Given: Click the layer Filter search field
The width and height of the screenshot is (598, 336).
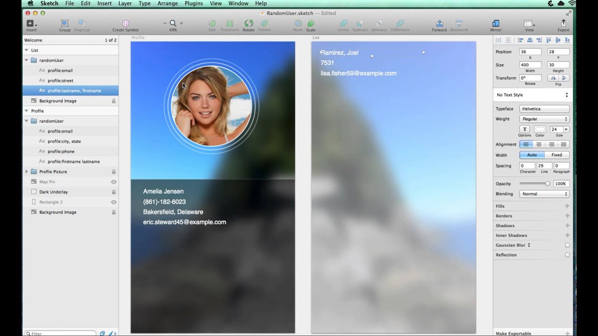Looking at the screenshot, I should tap(61, 333).
